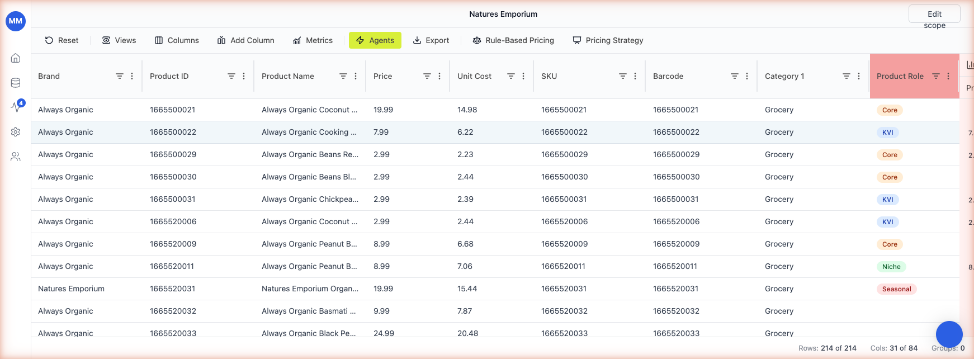Click Always Organic Basmati product name
Viewport: 974px width, 359px height.
(x=309, y=311)
